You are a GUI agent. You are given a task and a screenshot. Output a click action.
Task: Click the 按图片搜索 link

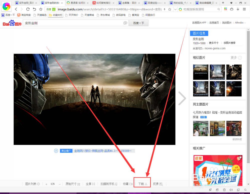(229, 43)
